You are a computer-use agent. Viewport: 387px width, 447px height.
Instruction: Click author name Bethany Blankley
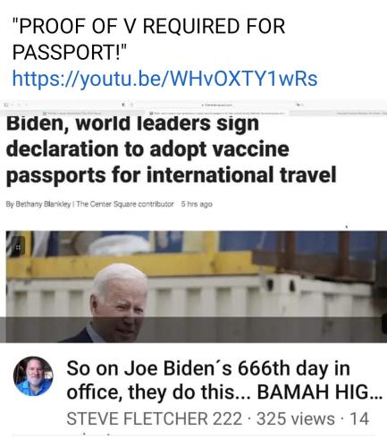pyautogui.click(x=43, y=204)
